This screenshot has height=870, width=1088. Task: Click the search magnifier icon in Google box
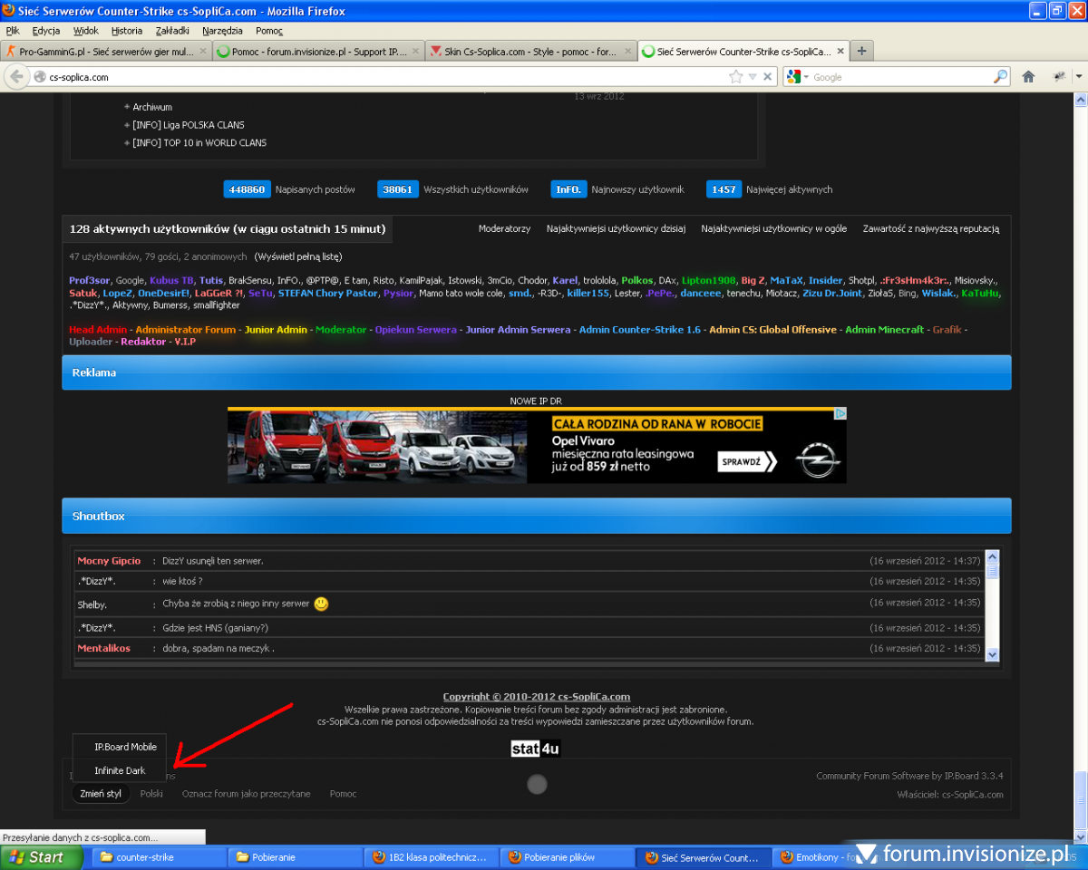click(x=1000, y=77)
